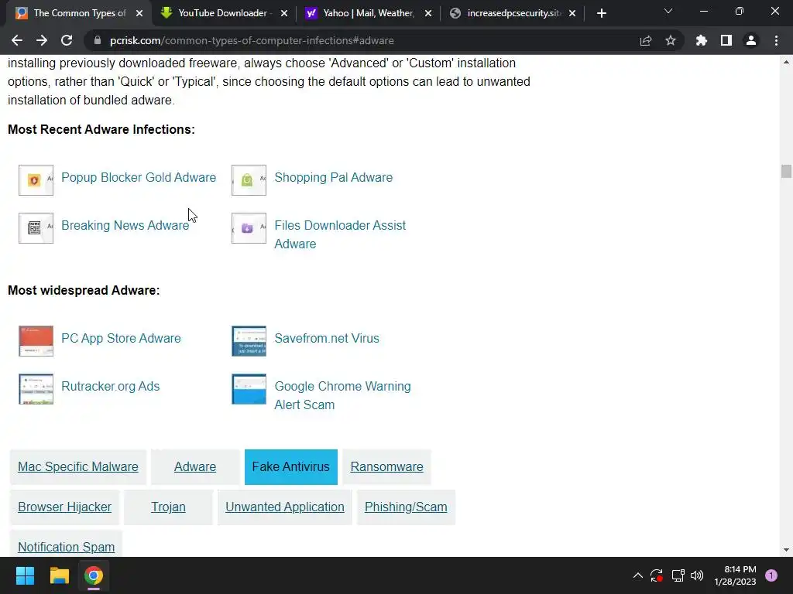Image resolution: width=793 pixels, height=594 pixels.
Task: Click the Files Downloader Assist thumbnail
Action: point(249,228)
